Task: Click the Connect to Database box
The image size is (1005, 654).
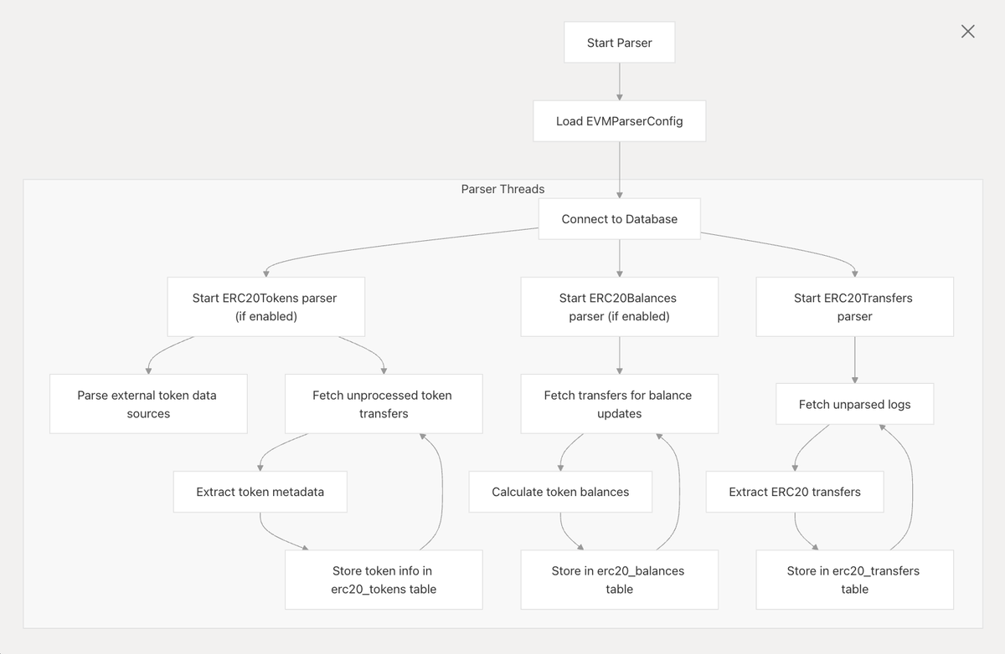Action: 619,219
